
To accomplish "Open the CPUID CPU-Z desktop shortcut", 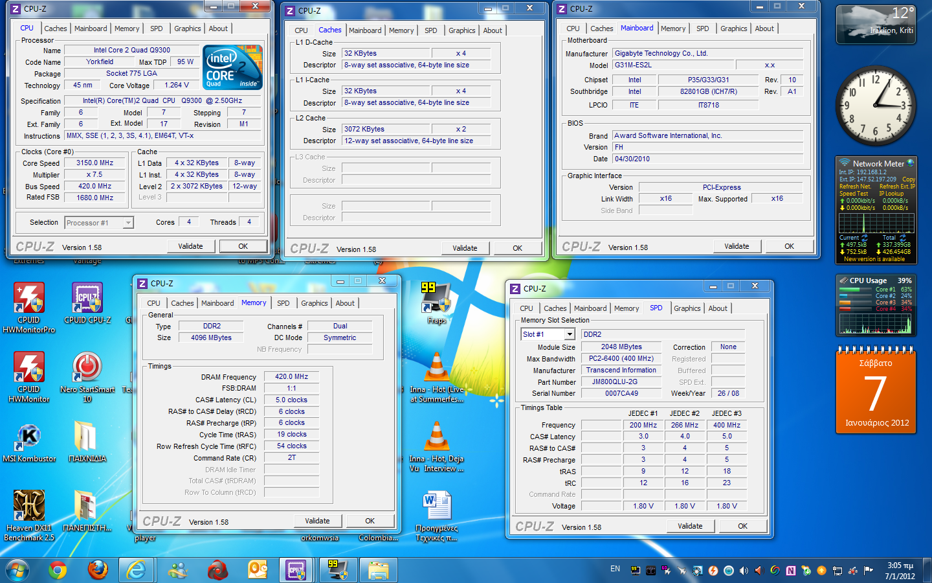I will [87, 303].
